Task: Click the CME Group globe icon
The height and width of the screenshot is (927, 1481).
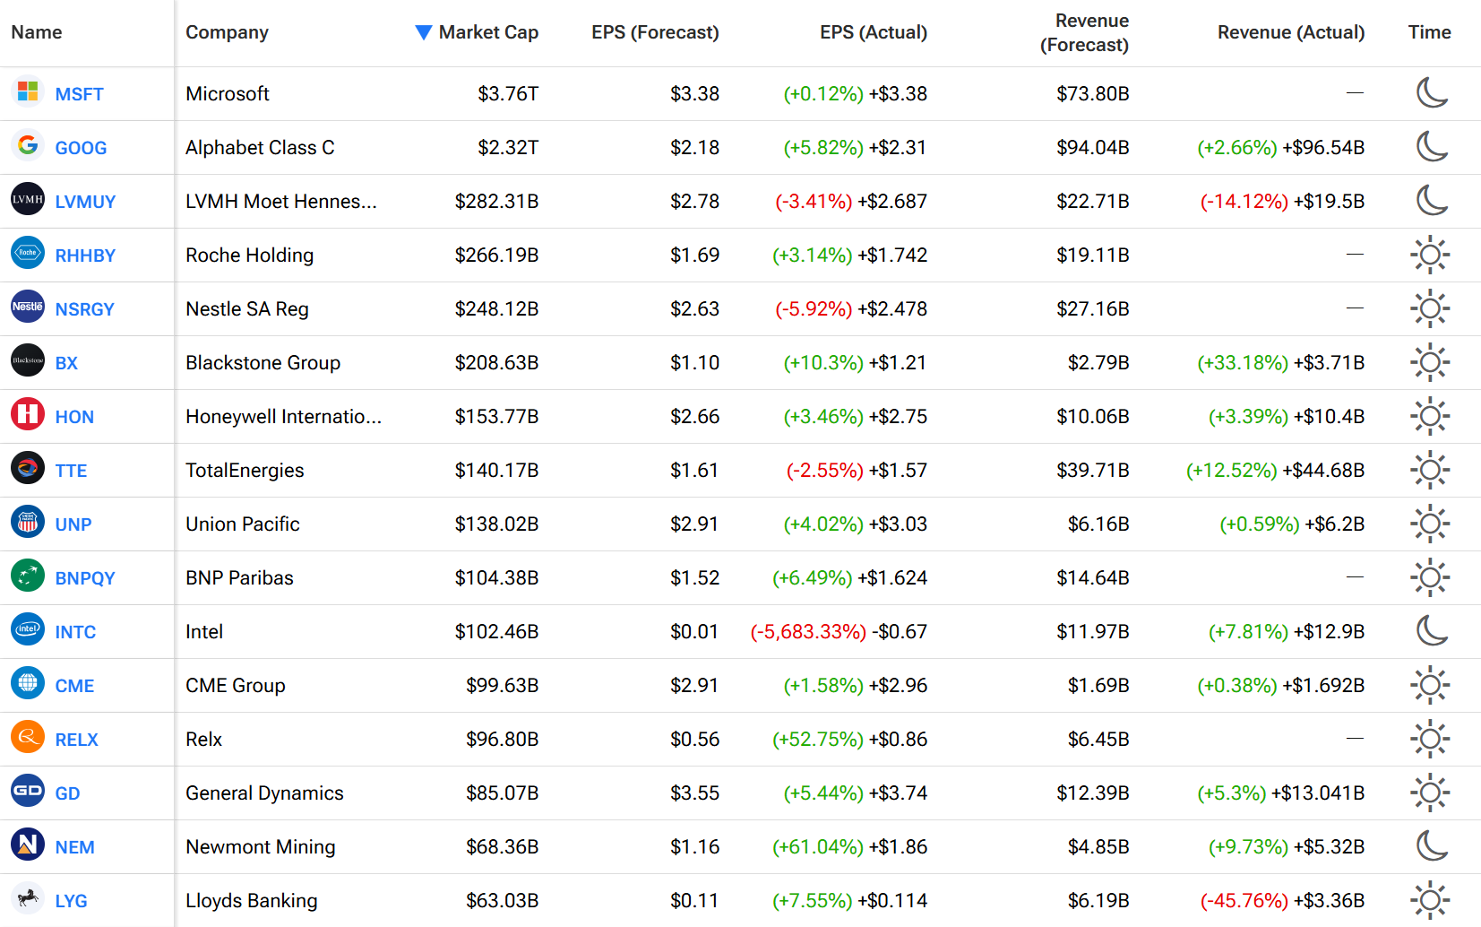Action: [x=28, y=683]
